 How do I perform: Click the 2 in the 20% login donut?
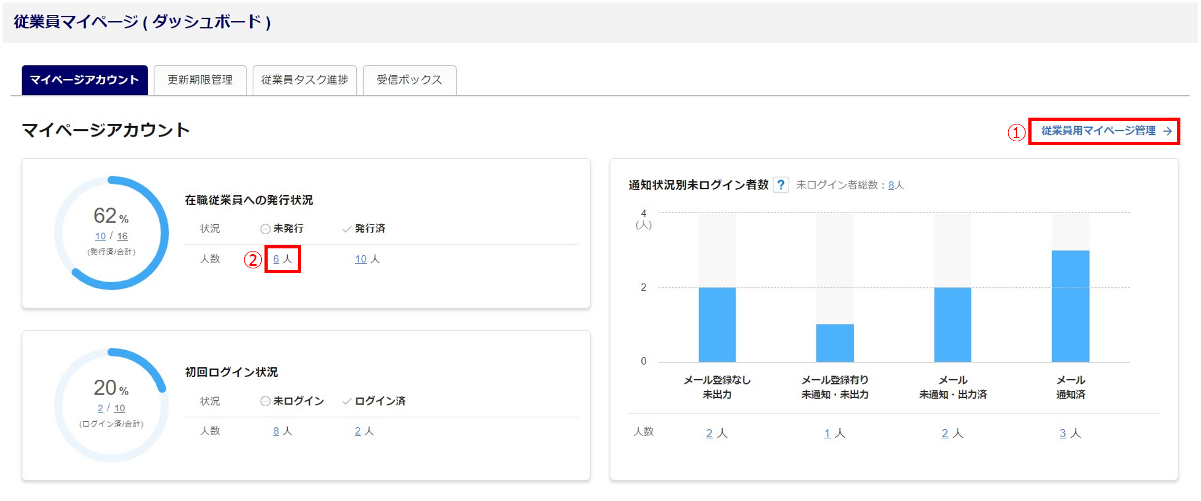100,408
